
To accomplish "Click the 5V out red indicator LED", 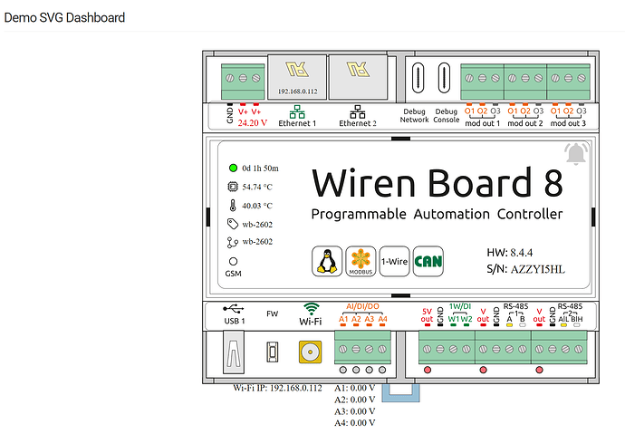I will (428, 325).
